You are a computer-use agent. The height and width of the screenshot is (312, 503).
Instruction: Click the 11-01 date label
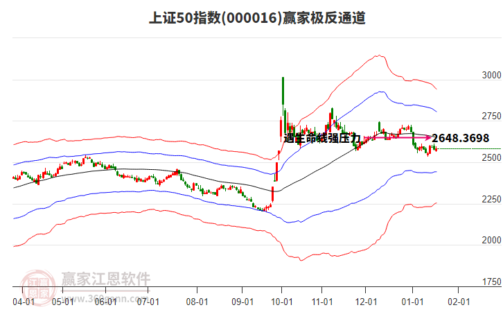(x=322, y=302)
